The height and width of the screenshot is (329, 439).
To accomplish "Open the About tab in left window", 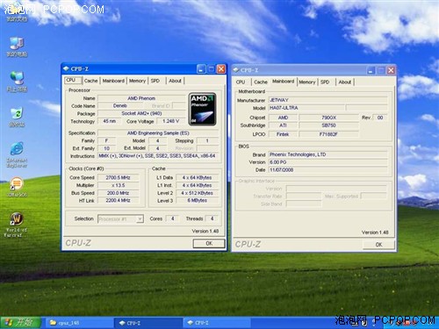I will [175, 81].
